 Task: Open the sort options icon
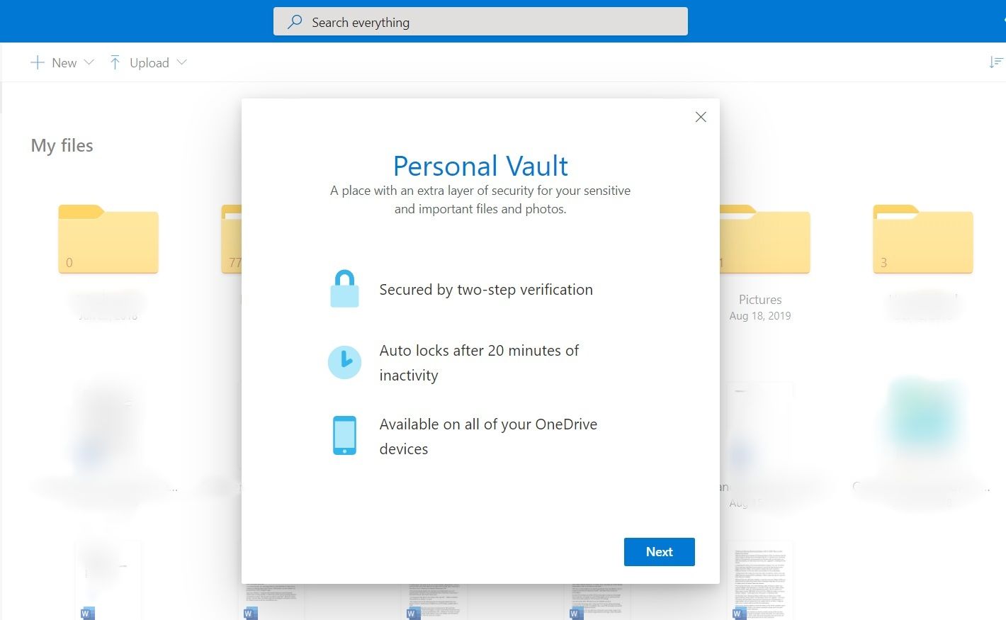995,62
